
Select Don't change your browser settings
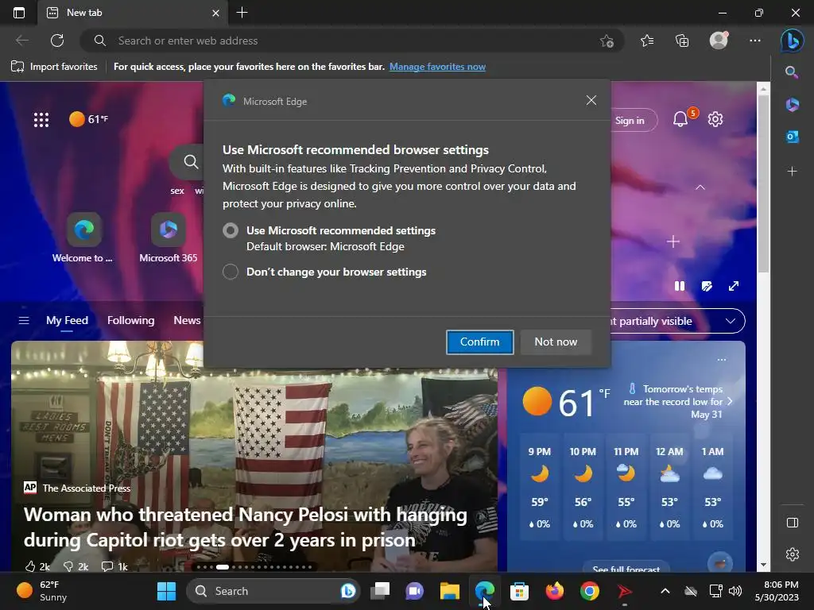tap(231, 272)
